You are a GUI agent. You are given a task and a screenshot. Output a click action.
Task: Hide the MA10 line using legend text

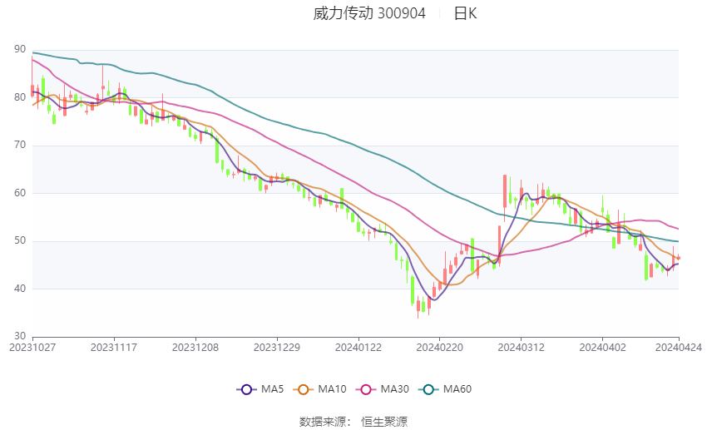click(x=333, y=389)
